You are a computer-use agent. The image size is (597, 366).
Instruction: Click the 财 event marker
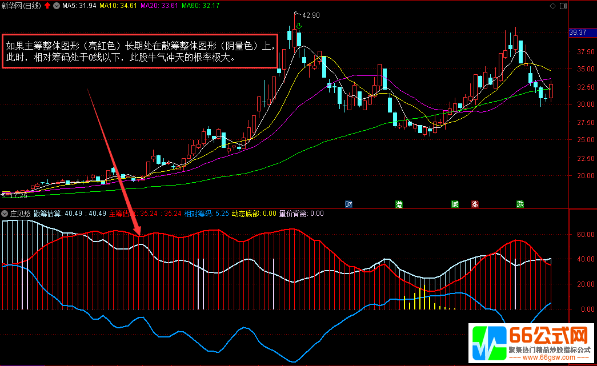(x=348, y=204)
